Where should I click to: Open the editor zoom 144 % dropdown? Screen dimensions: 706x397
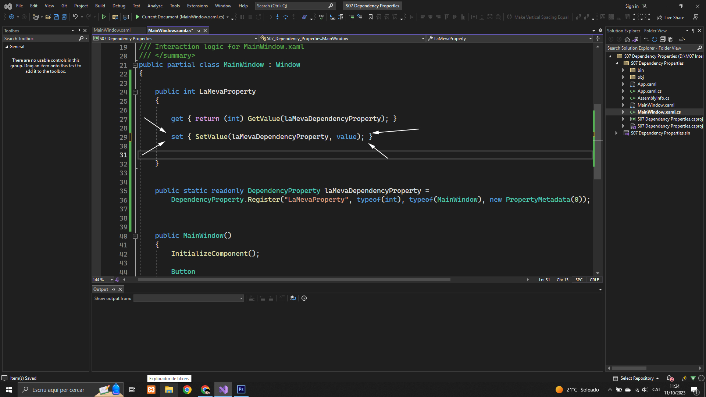(111, 280)
